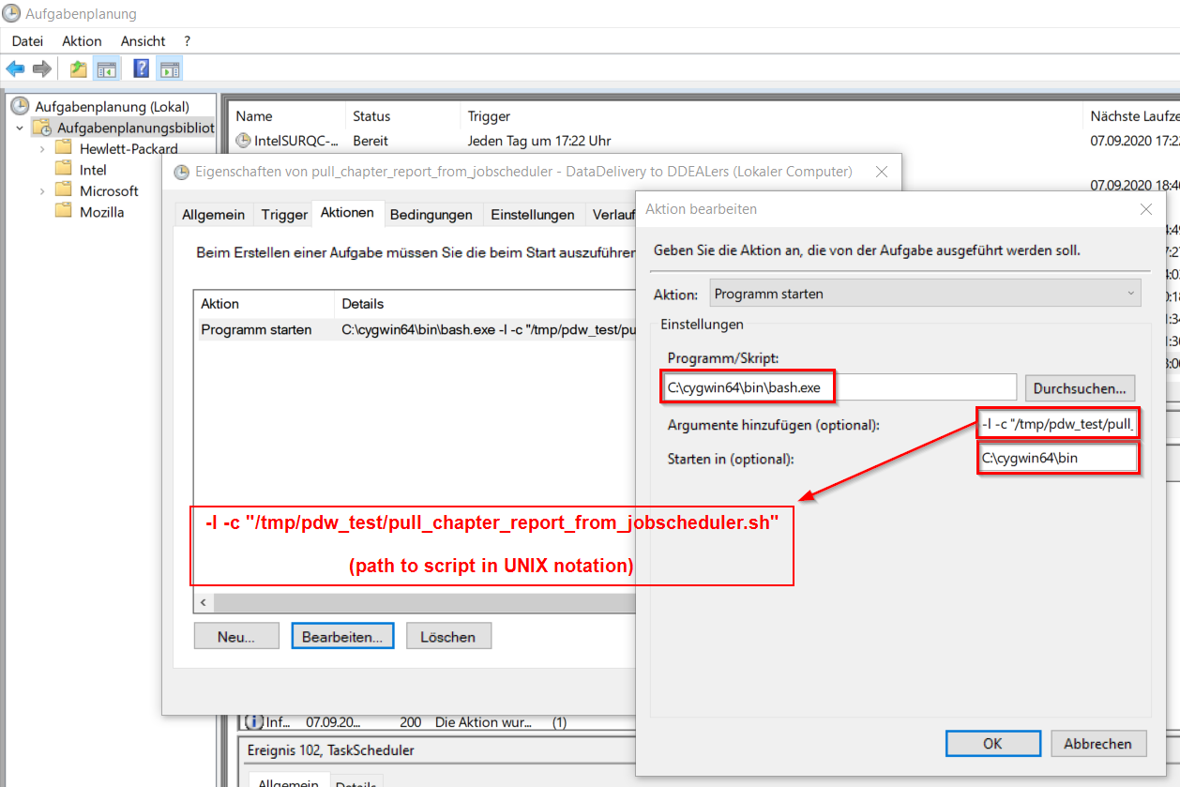1180x787 pixels.
Task: Open the Datei menu
Action: coord(27,41)
